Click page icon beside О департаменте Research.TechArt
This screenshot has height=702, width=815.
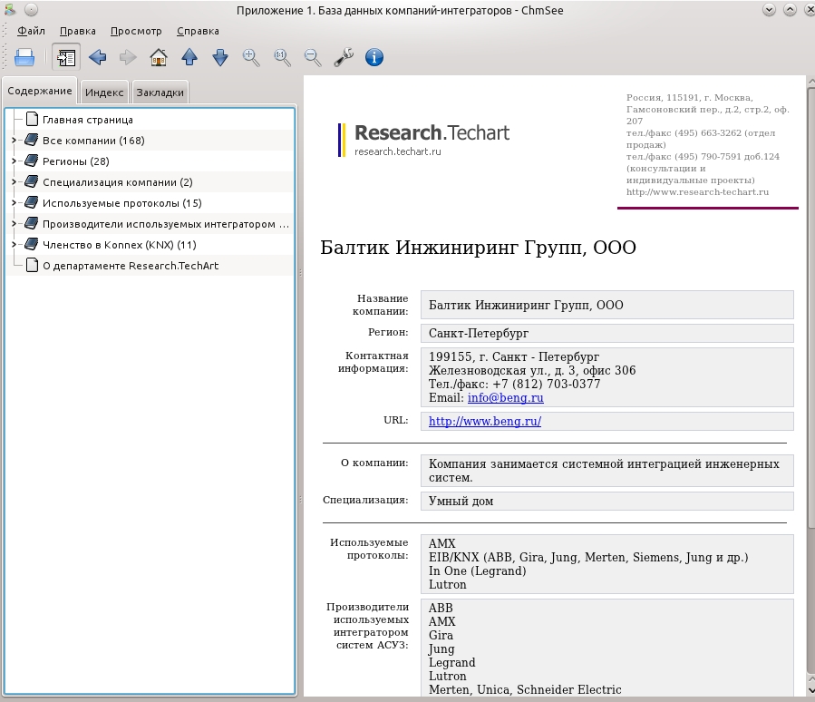point(32,265)
